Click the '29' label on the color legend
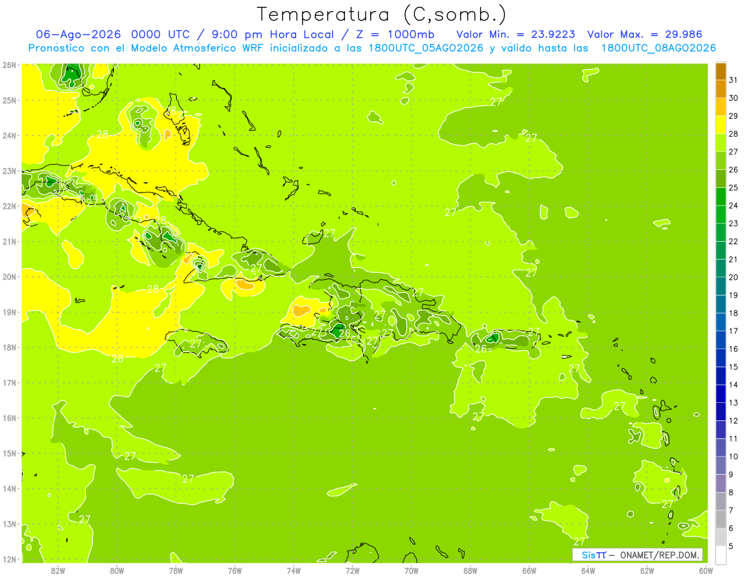The height and width of the screenshot is (579, 750). pos(733,116)
